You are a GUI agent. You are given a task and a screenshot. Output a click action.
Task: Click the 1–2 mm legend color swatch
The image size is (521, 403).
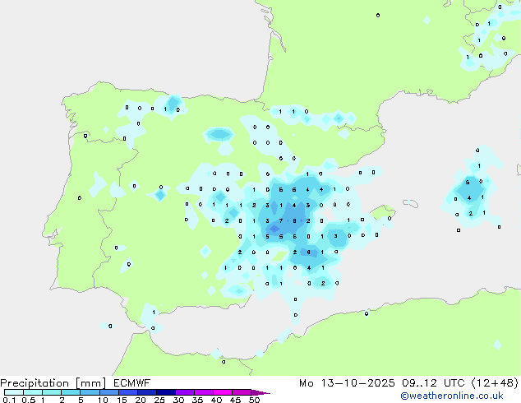coord(52,392)
